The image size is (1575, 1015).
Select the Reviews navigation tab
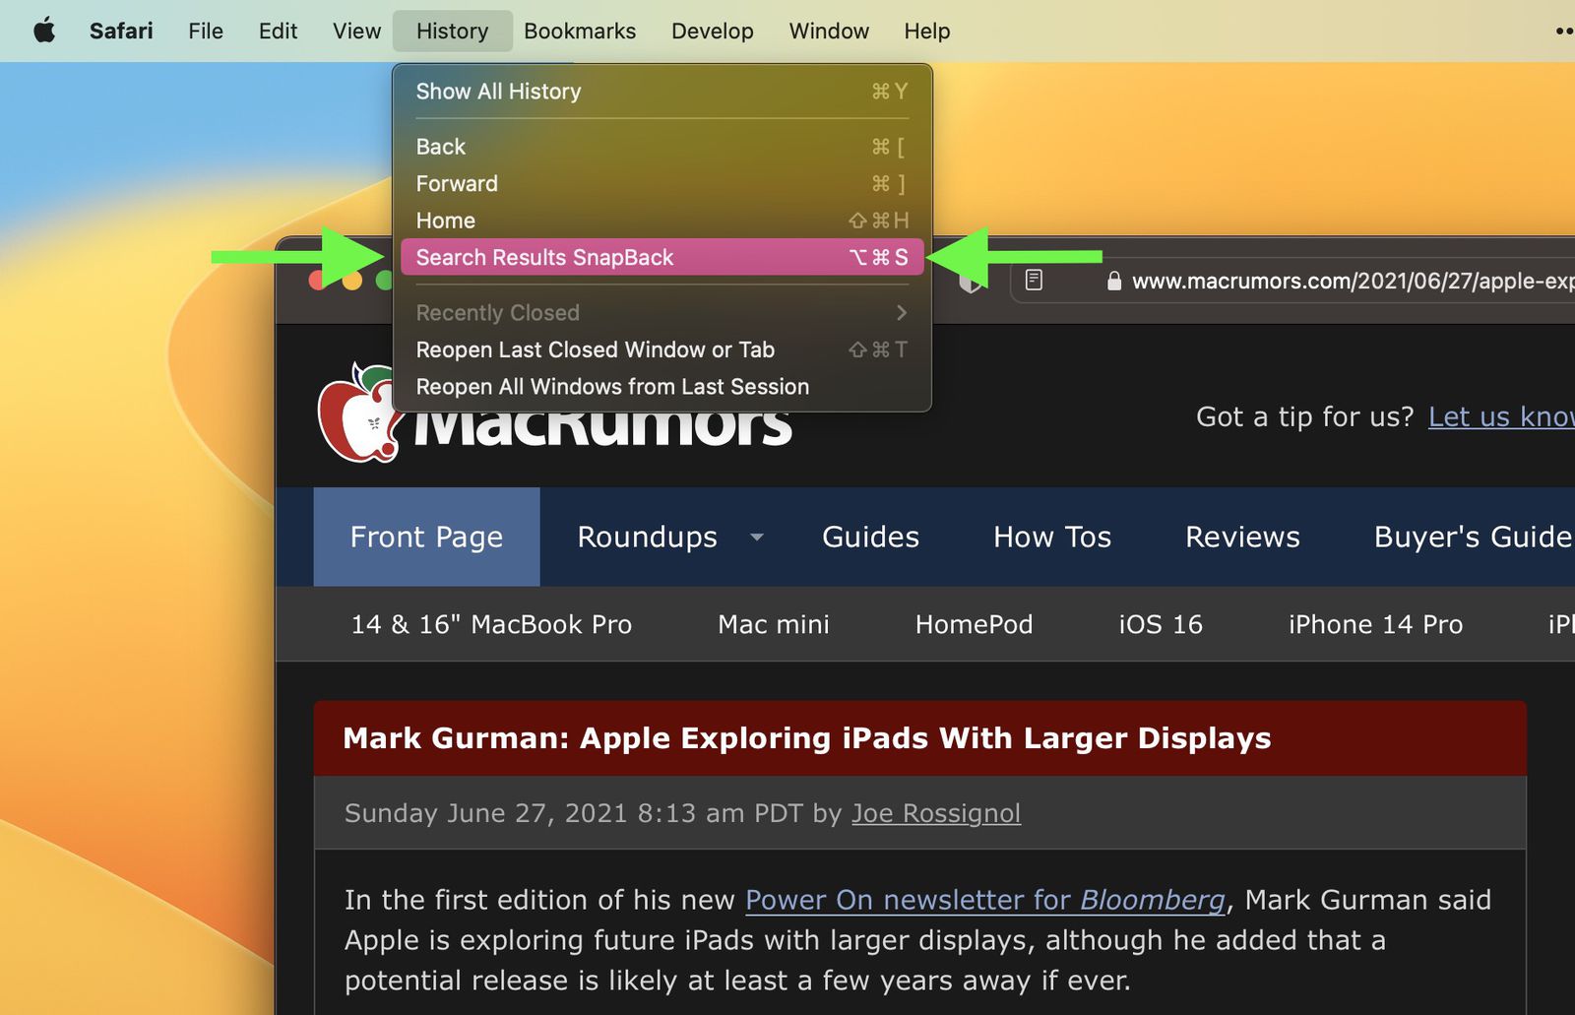(x=1242, y=537)
